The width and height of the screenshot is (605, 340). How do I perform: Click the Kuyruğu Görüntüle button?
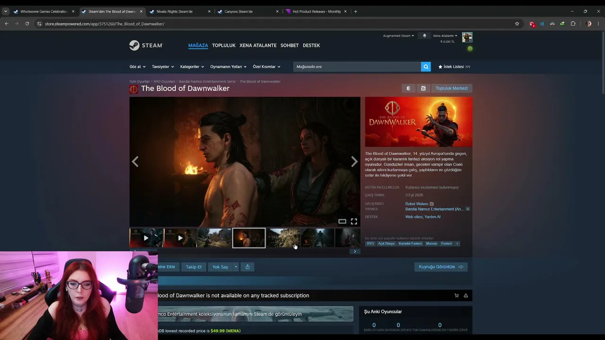coord(441,267)
